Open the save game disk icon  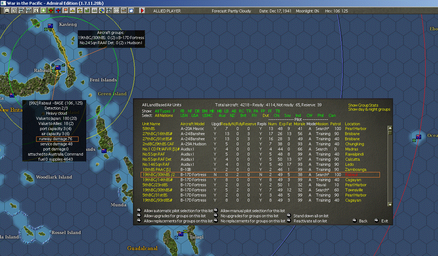(7, 11)
